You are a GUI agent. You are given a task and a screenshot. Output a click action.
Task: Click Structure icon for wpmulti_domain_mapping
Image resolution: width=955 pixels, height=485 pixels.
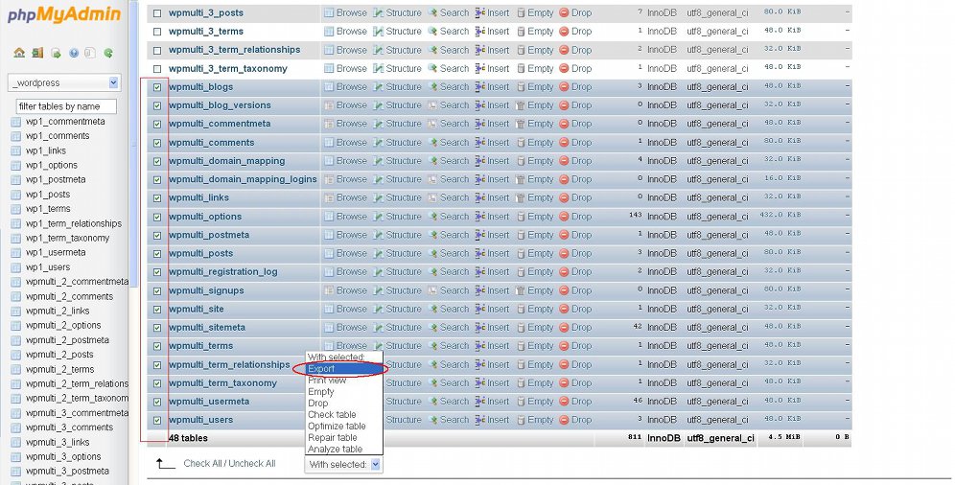[378, 161]
